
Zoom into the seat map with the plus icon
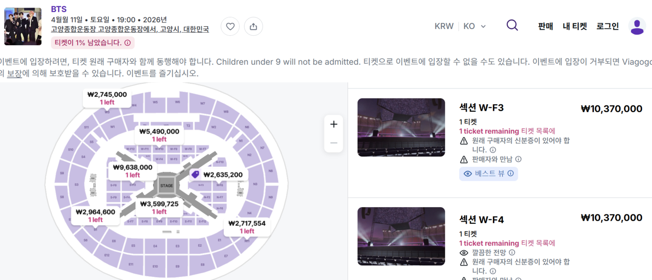(333, 123)
